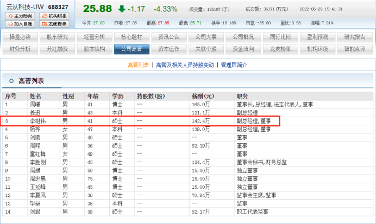This screenshot has width=376, height=224.
Task: Select the name 姜迅 in row 2
Action: point(35,113)
